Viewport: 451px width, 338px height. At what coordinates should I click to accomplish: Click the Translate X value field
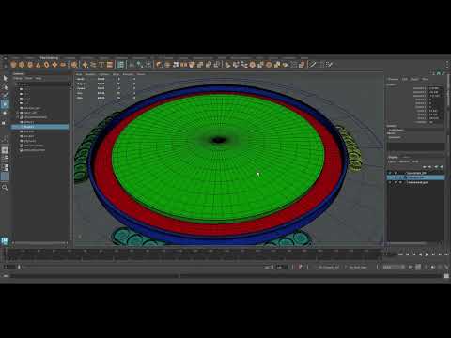click(x=436, y=88)
